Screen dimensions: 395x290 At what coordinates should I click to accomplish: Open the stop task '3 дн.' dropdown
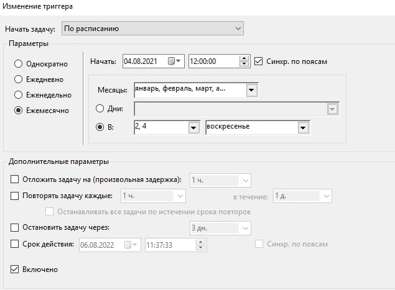click(x=220, y=228)
